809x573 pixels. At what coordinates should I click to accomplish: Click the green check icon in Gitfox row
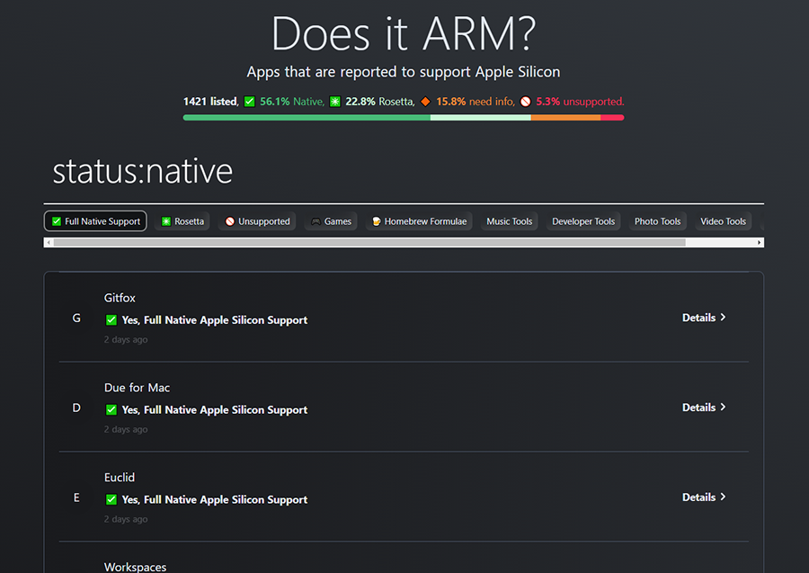111,320
